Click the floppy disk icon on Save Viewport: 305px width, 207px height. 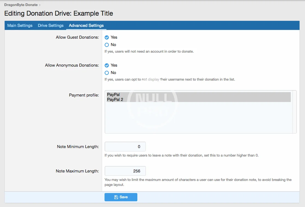point(116,197)
